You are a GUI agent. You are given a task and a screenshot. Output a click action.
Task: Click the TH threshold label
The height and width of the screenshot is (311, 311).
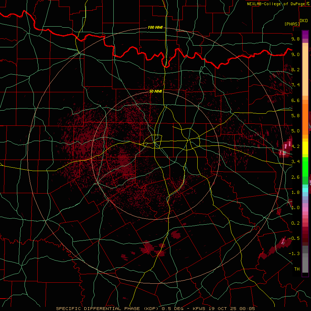(297, 269)
